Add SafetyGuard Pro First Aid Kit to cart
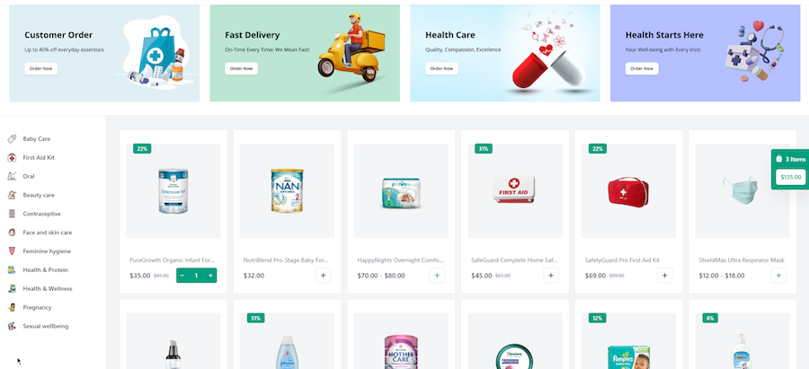This screenshot has width=809, height=369. (664, 276)
